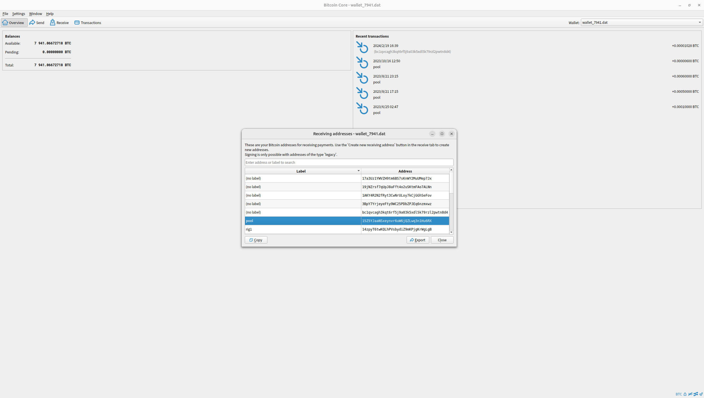Select address bc1qvcagh3kqt6rf5j9a03k5xdl5k79rzl2pwtn8d4 in table
This screenshot has width=704, height=398.
point(405,212)
